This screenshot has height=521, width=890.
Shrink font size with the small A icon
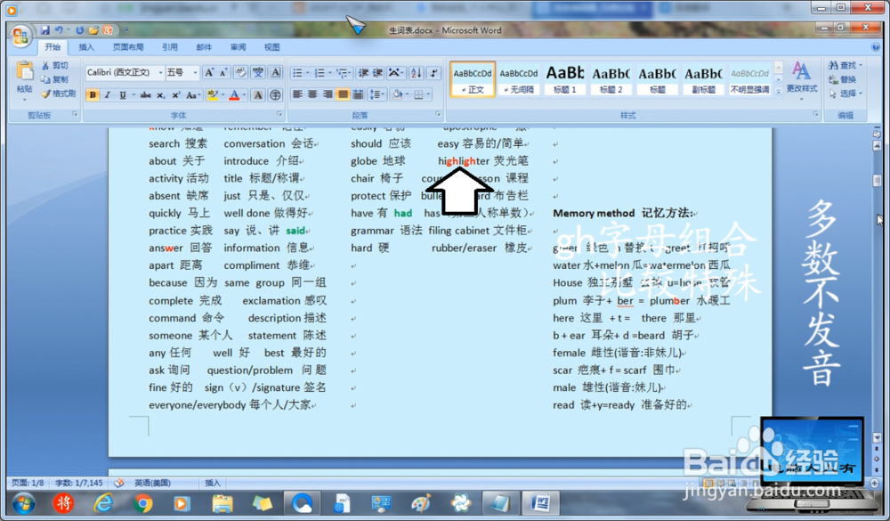click(223, 72)
